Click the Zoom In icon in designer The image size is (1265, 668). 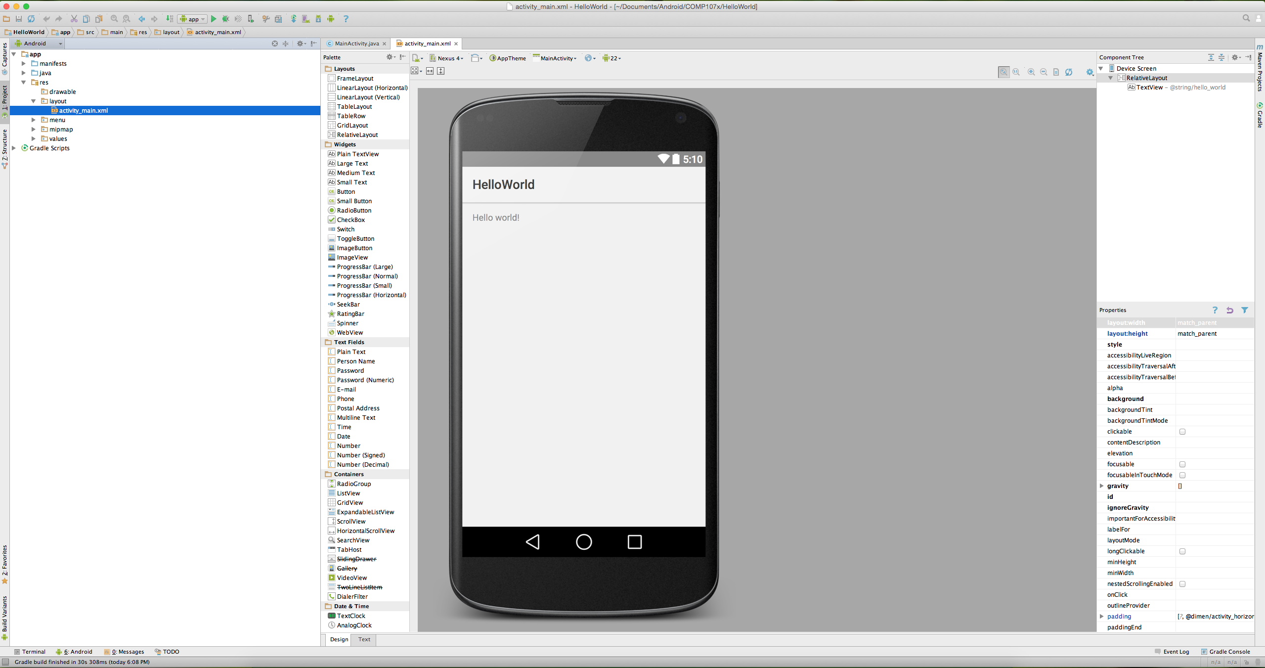1031,72
